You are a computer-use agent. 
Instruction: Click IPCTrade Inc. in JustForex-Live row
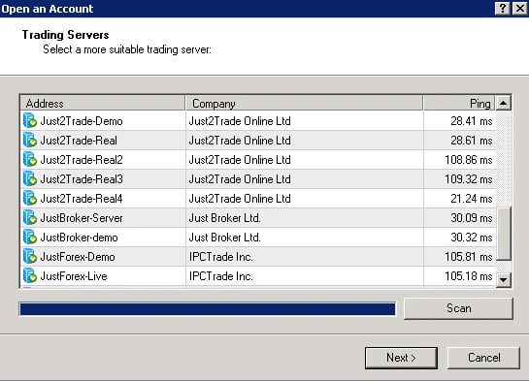221,276
